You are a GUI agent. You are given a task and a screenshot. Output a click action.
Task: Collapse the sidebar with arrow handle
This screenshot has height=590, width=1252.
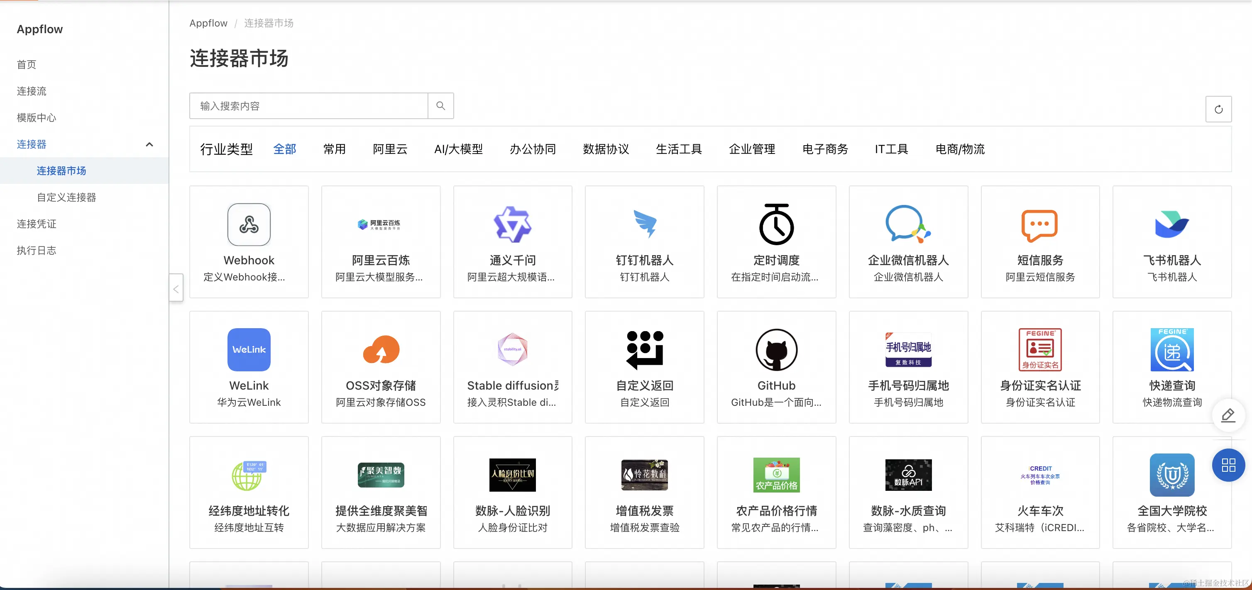(x=176, y=288)
